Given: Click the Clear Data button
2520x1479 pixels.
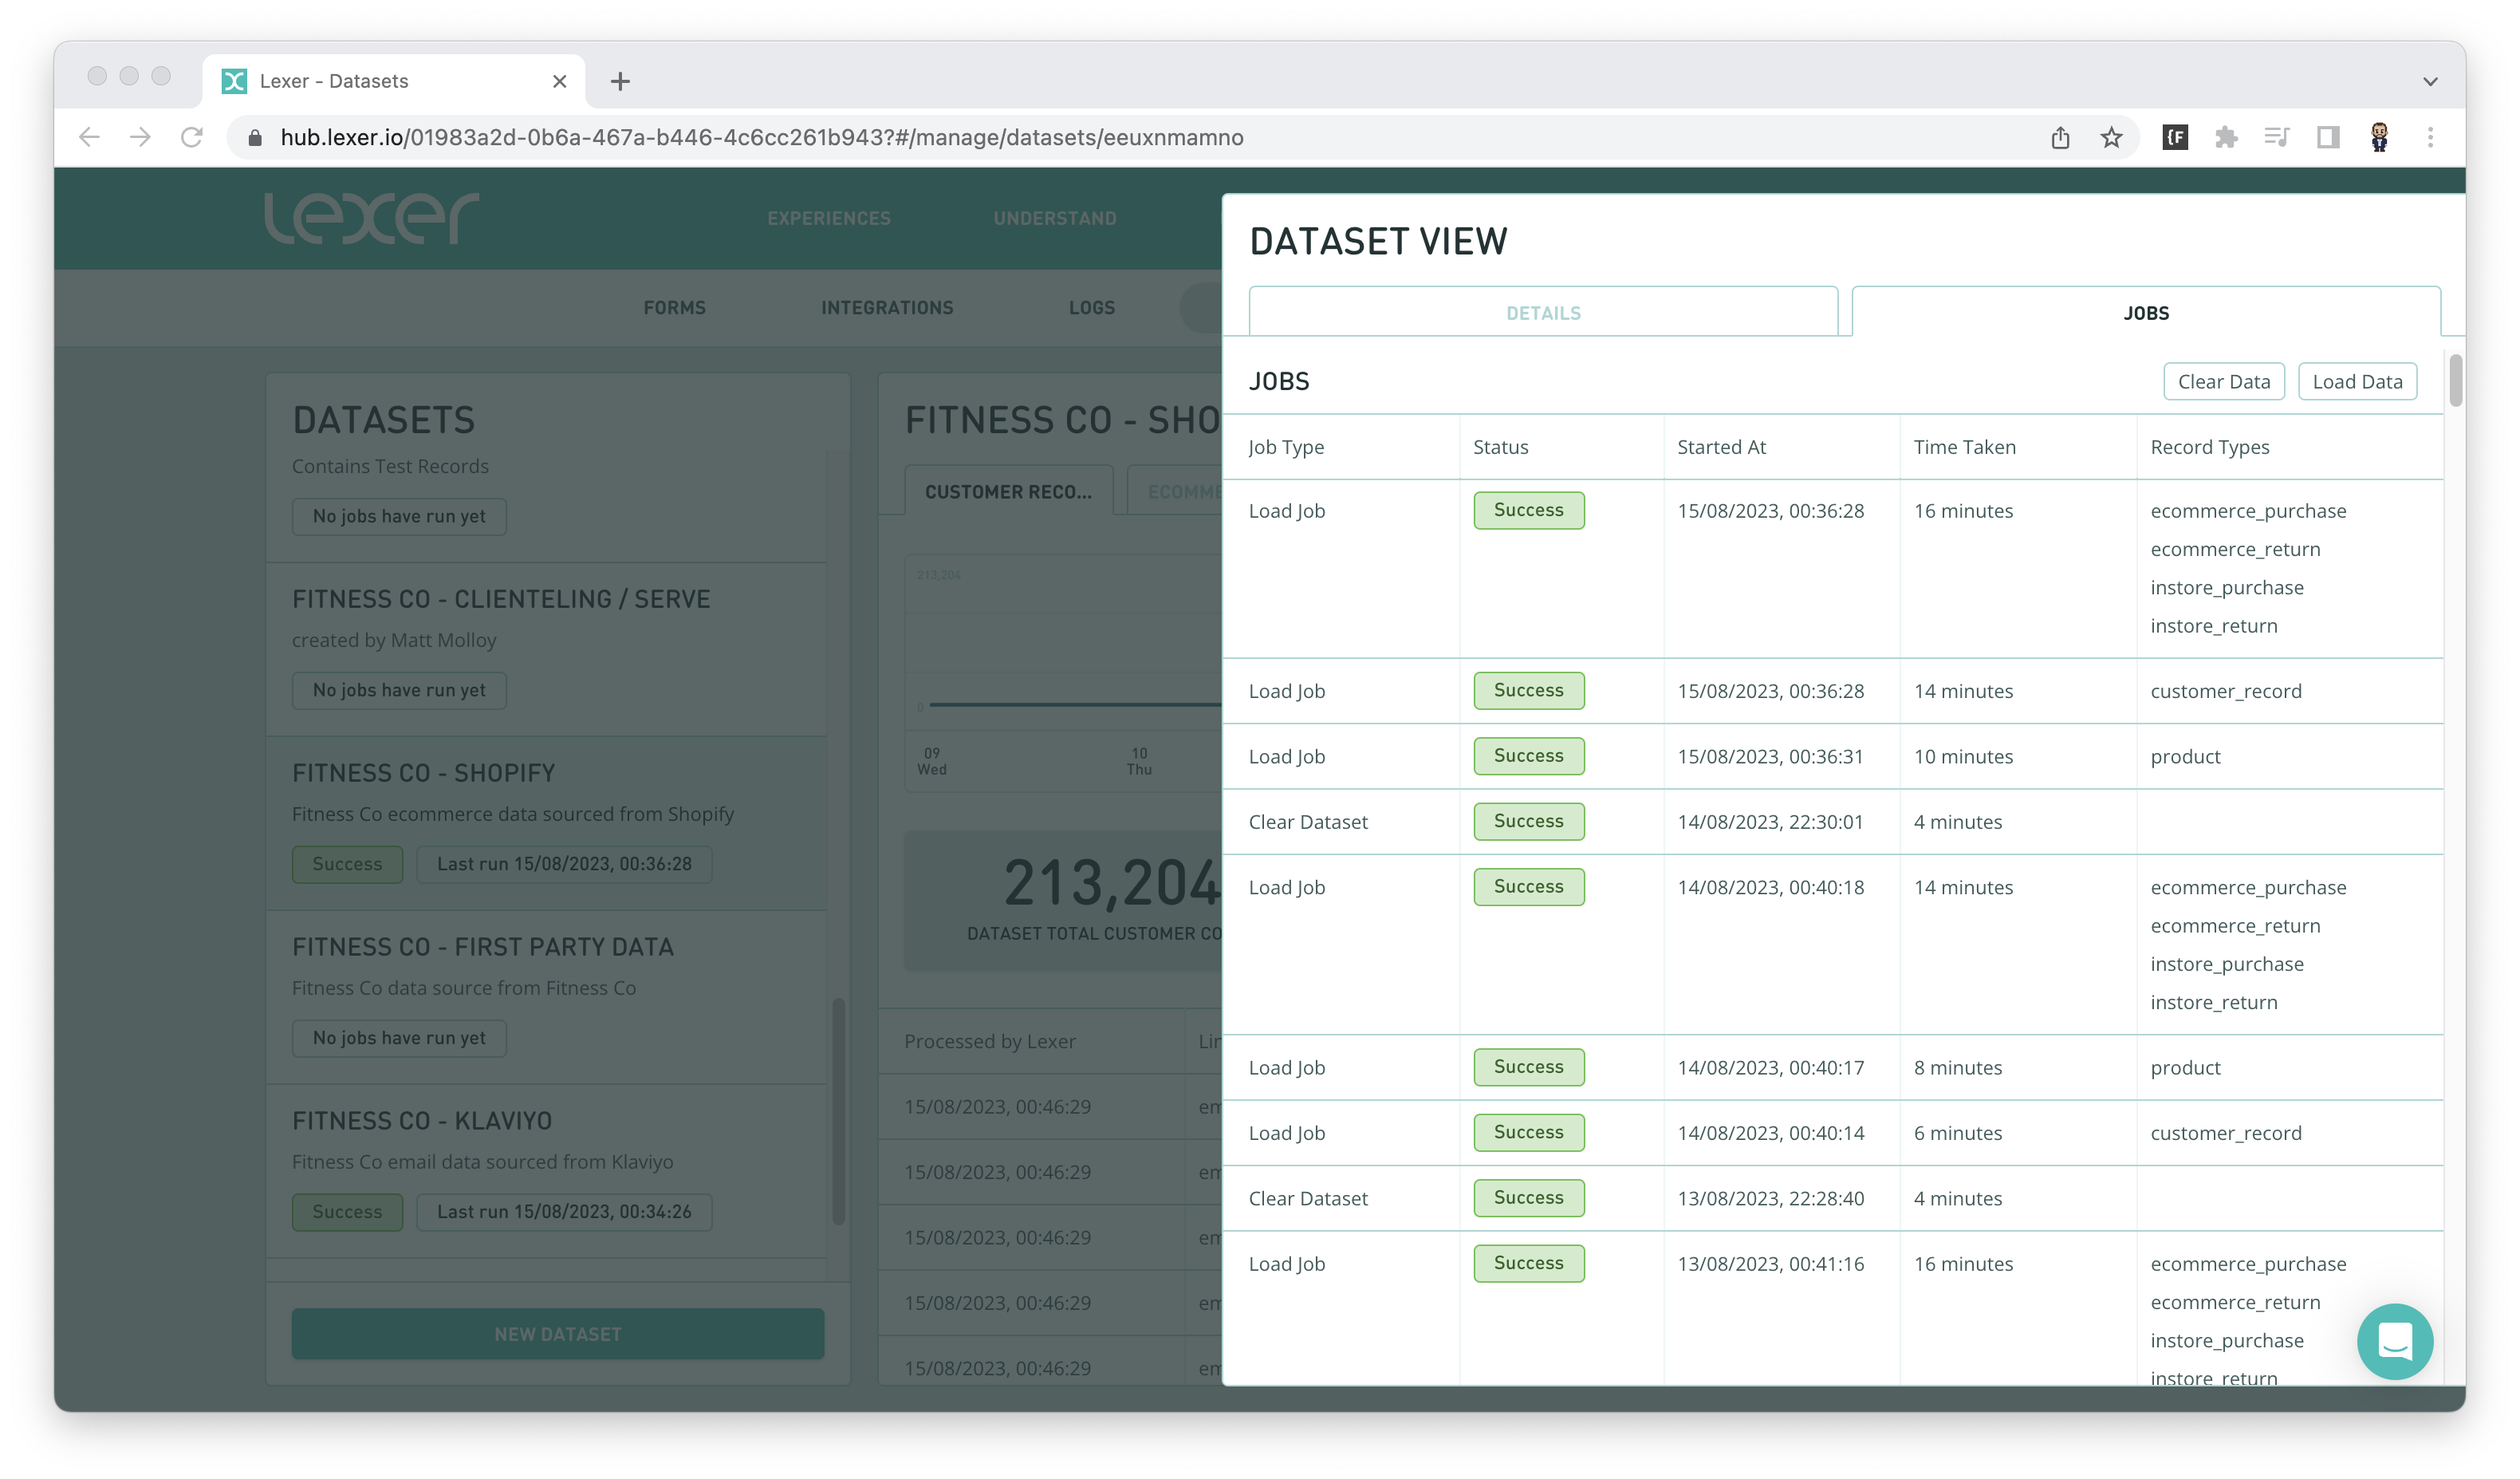Looking at the screenshot, I should (x=2224, y=381).
